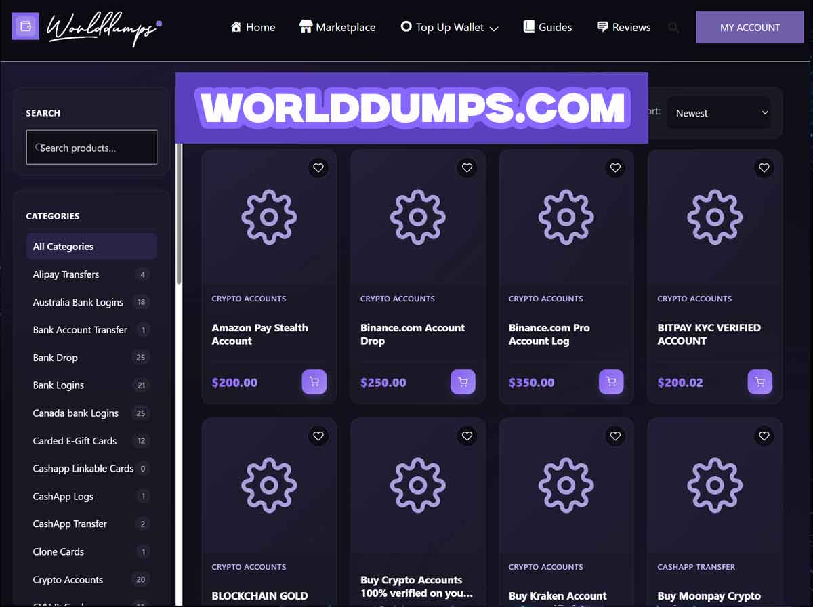Select the Cashapp Linkable Cards category
Image resolution: width=813 pixels, height=607 pixels.
91,469
